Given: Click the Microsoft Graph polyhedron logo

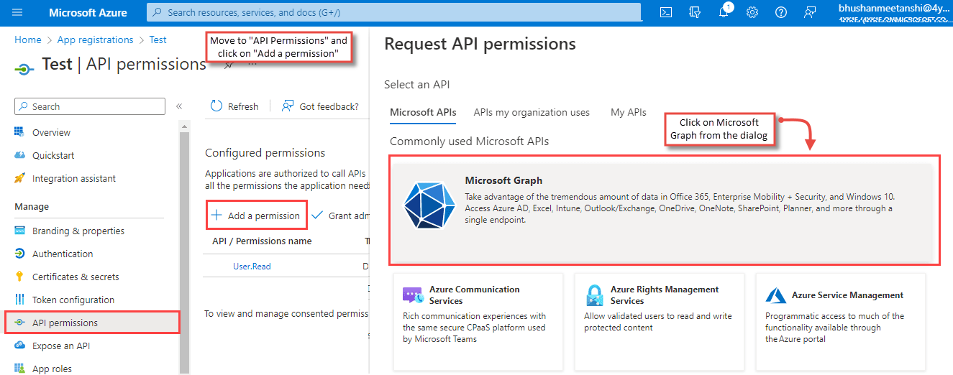Looking at the screenshot, I should click(x=429, y=205).
